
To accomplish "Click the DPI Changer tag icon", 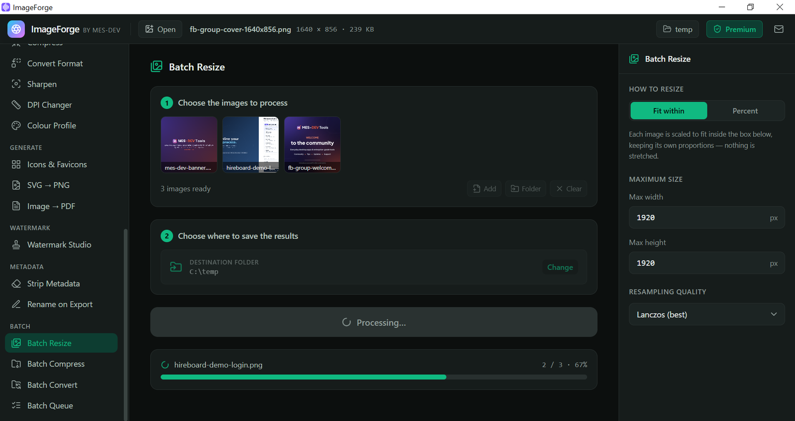I will tap(16, 105).
